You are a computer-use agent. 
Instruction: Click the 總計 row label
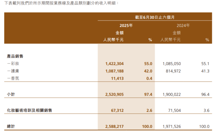[x=11, y=126]
